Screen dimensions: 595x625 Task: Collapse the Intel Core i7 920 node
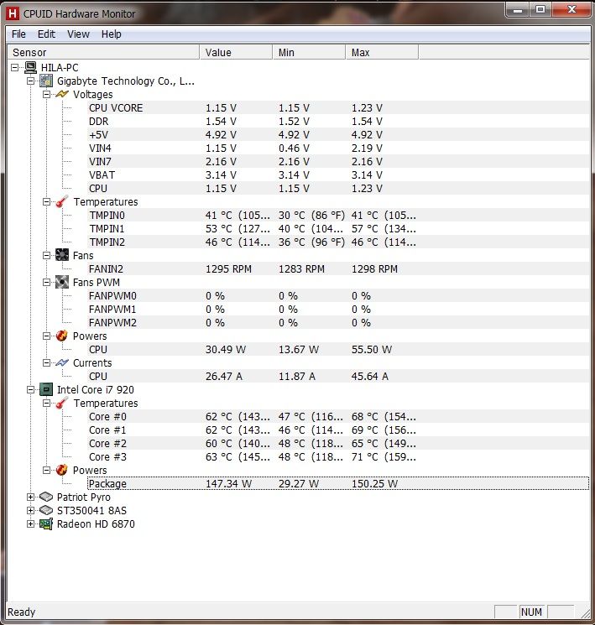point(31,389)
